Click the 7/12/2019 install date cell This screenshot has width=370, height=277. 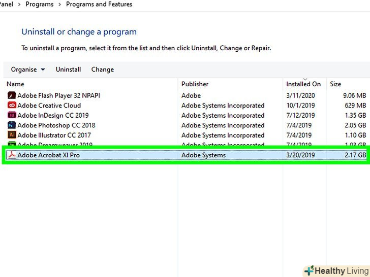click(300, 115)
